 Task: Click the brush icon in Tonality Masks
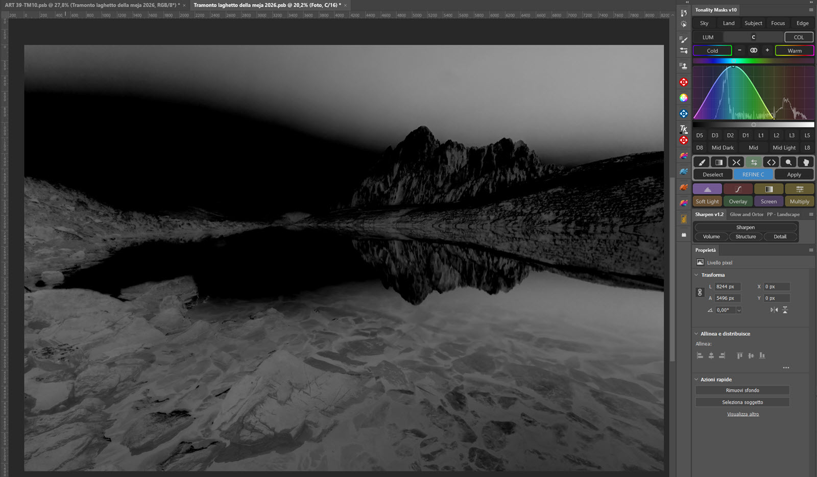[x=702, y=162]
